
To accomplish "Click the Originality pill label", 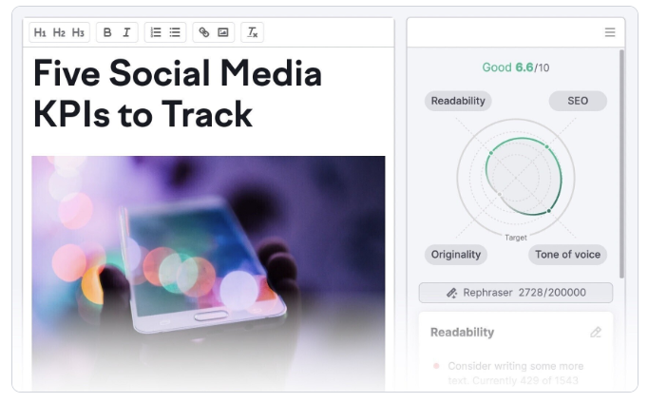I will click(x=456, y=255).
